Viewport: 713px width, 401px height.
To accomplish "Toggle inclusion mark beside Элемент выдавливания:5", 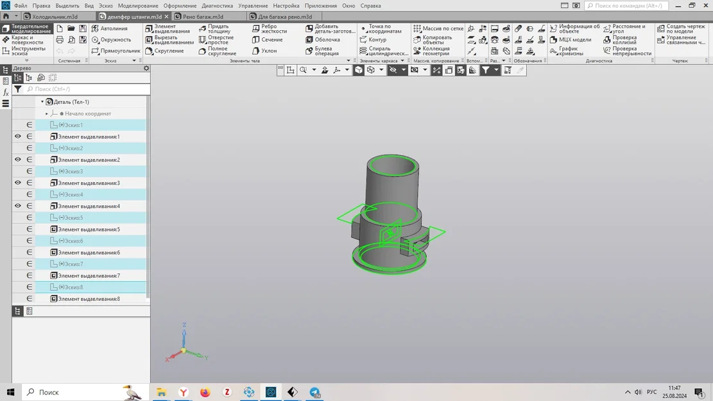I will tap(29, 229).
